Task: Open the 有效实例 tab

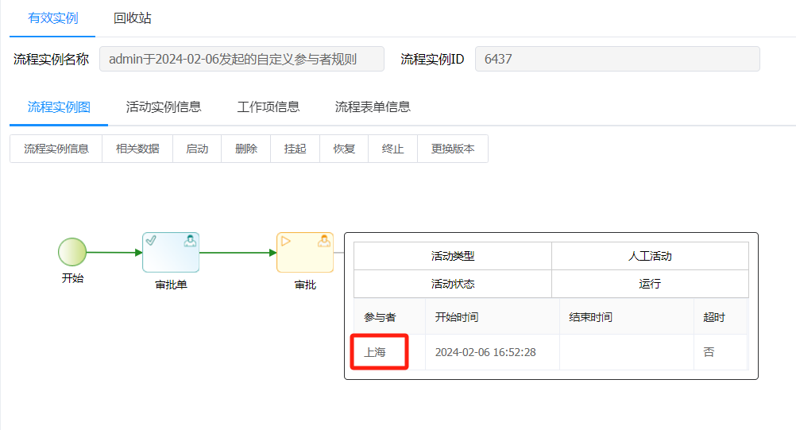Action: click(x=52, y=17)
